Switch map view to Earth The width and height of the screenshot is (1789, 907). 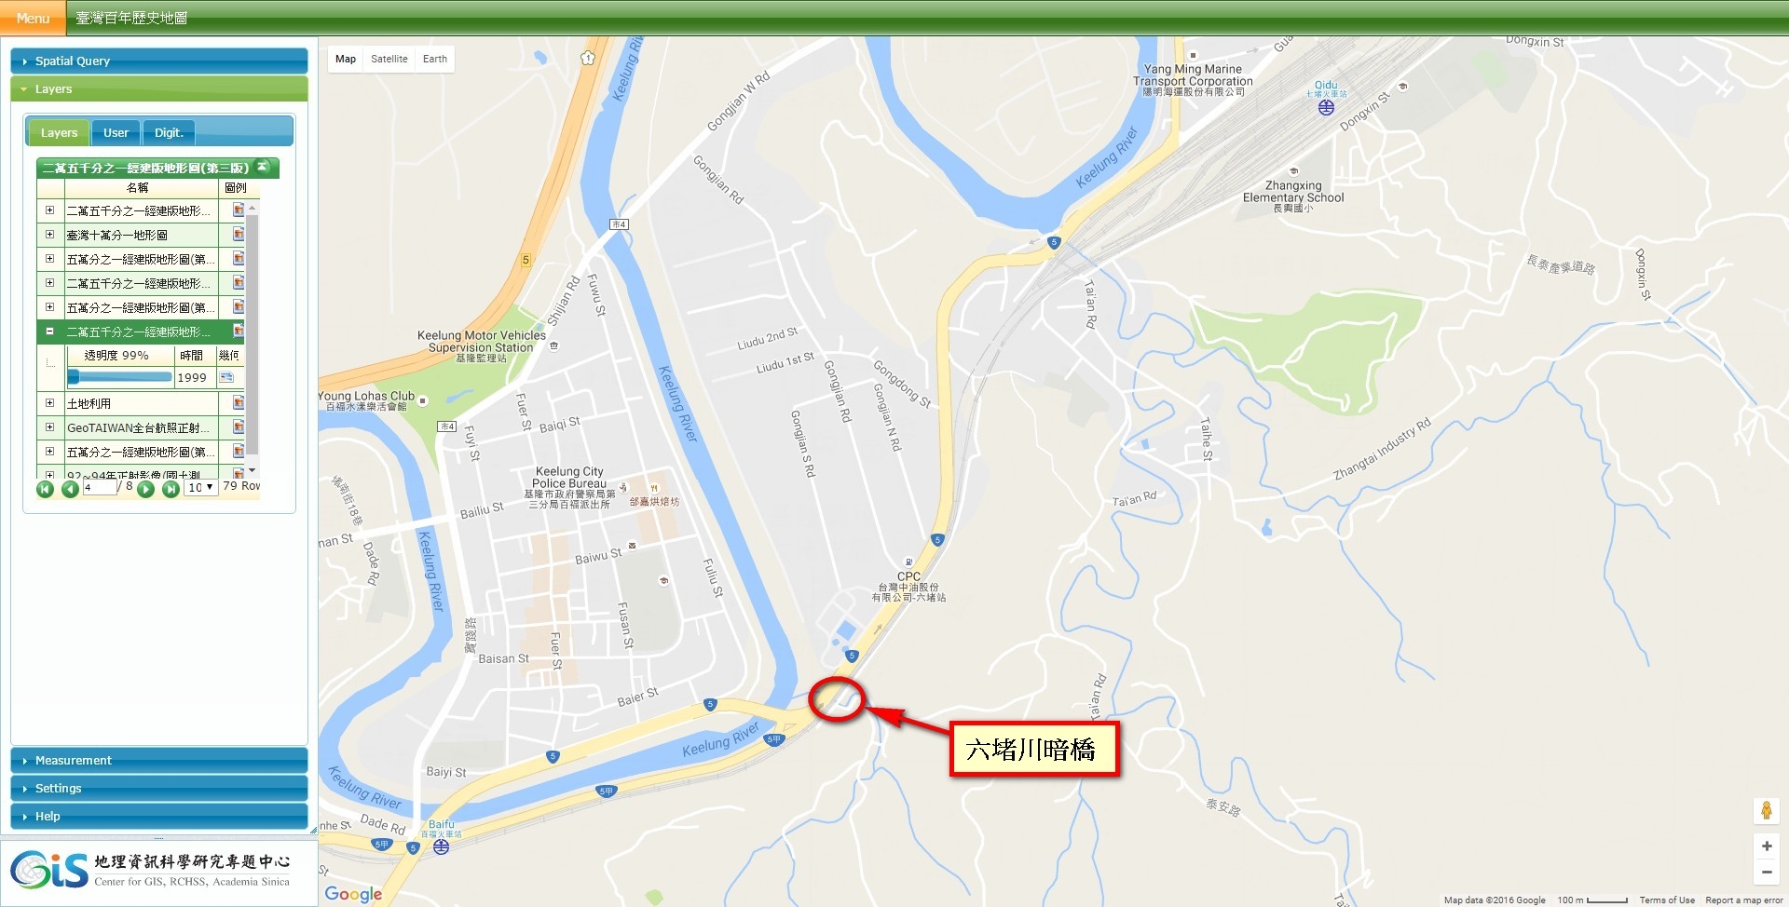pyautogui.click(x=435, y=59)
